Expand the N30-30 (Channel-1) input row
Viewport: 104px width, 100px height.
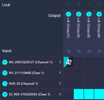60,83
